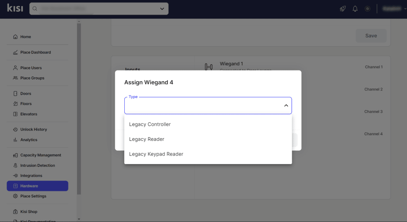The width and height of the screenshot is (407, 222).
Task: Click the Doors icon in sidebar
Action: (15, 94)
